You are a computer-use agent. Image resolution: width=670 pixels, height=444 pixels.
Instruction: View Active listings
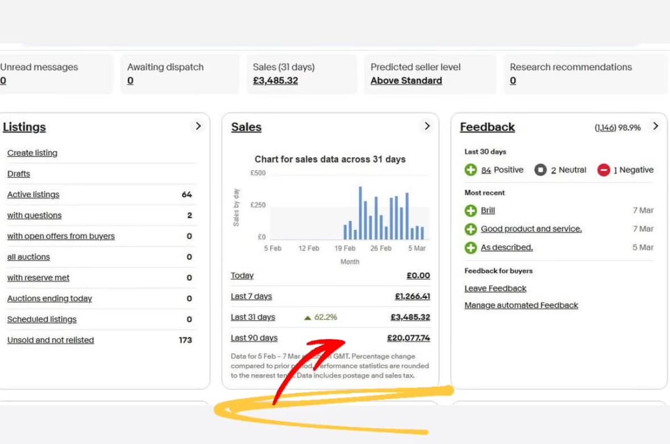33,194
